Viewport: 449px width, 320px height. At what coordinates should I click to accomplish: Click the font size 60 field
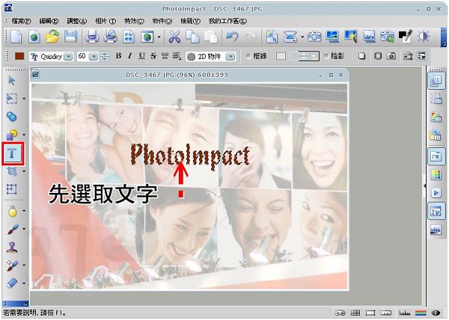[83, 56]
